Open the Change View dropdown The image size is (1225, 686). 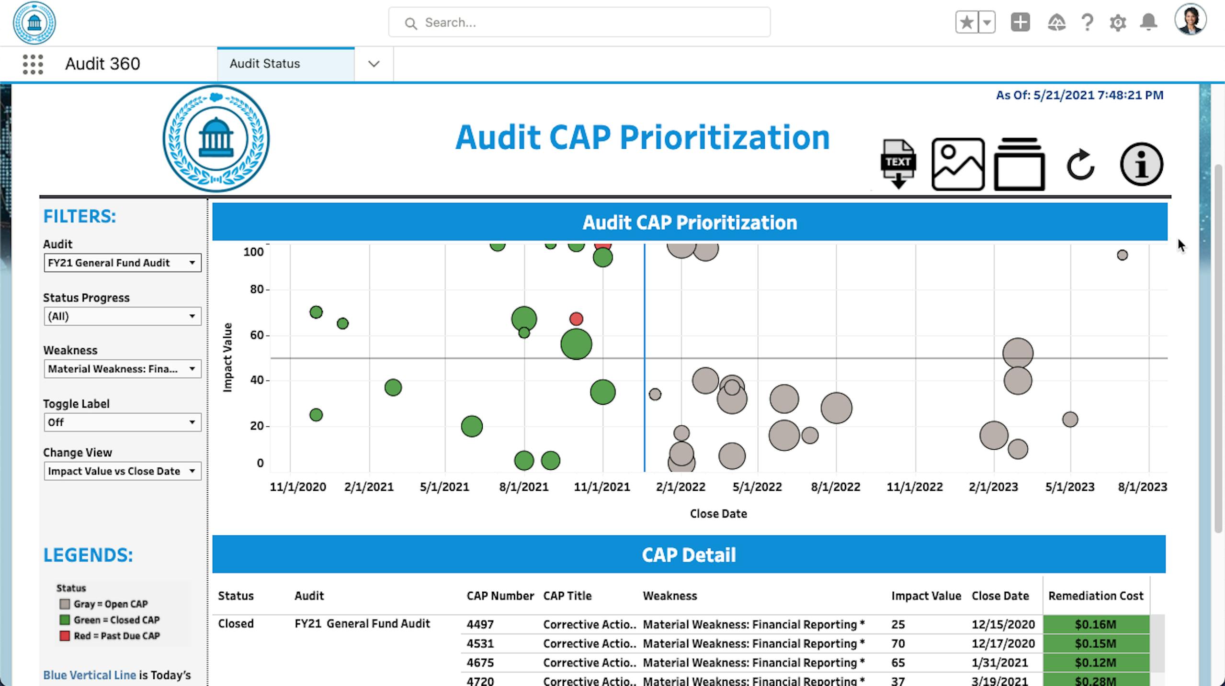pyautogui.click(x=122, y=471)
